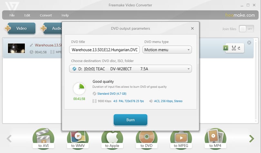Click the 4:3 aspect ratio link
This screenshot has width=261, height=153.
point(115,101)
